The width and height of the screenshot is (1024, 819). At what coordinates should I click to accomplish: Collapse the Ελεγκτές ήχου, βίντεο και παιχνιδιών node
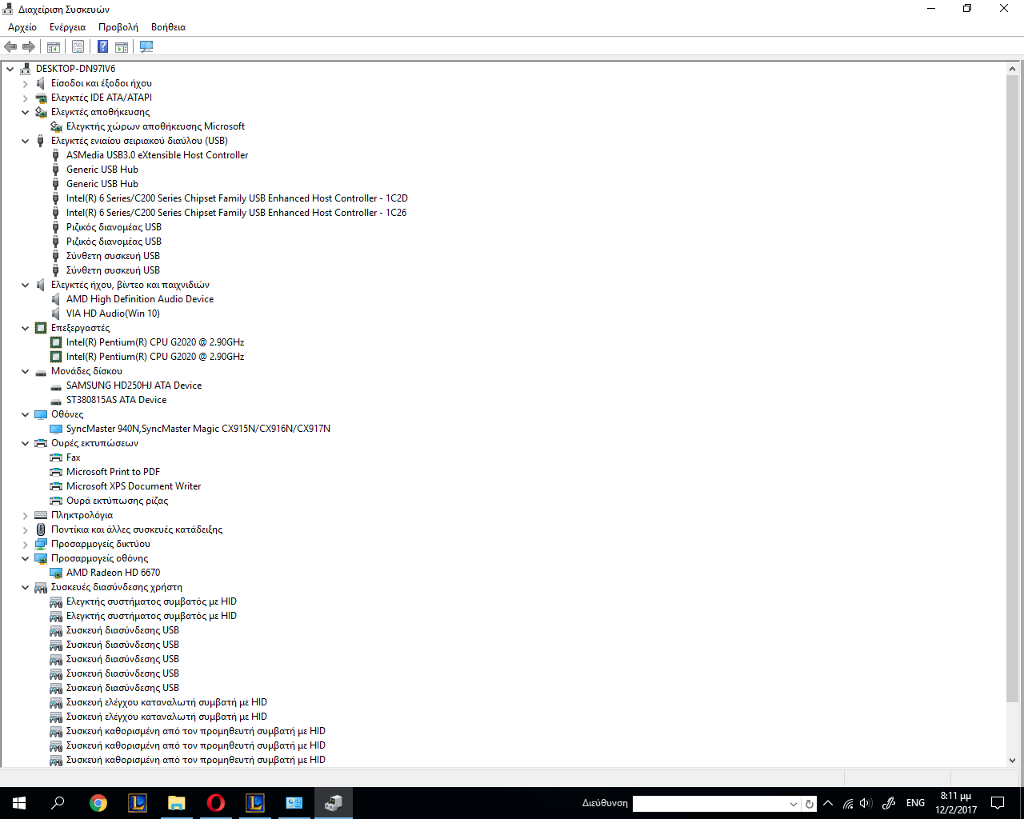26,285
